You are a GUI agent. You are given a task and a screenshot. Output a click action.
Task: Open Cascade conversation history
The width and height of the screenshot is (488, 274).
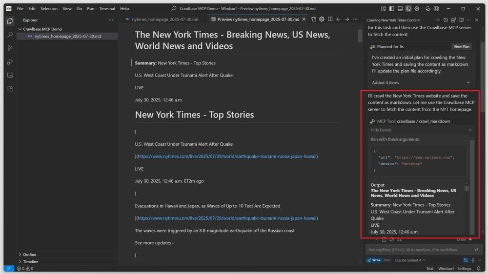pyautogui.click(x=446, y=20)
